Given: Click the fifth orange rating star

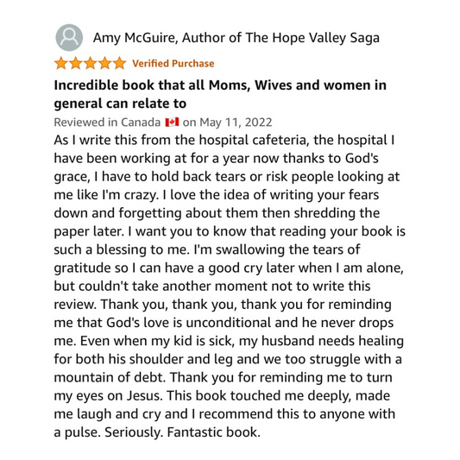Looking at the screenshot, I should point(120,63).
